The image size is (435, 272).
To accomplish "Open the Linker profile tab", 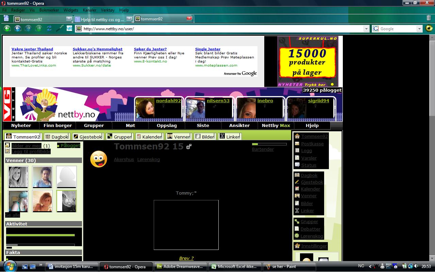I will pyautogui.click(x=230, y=137).
